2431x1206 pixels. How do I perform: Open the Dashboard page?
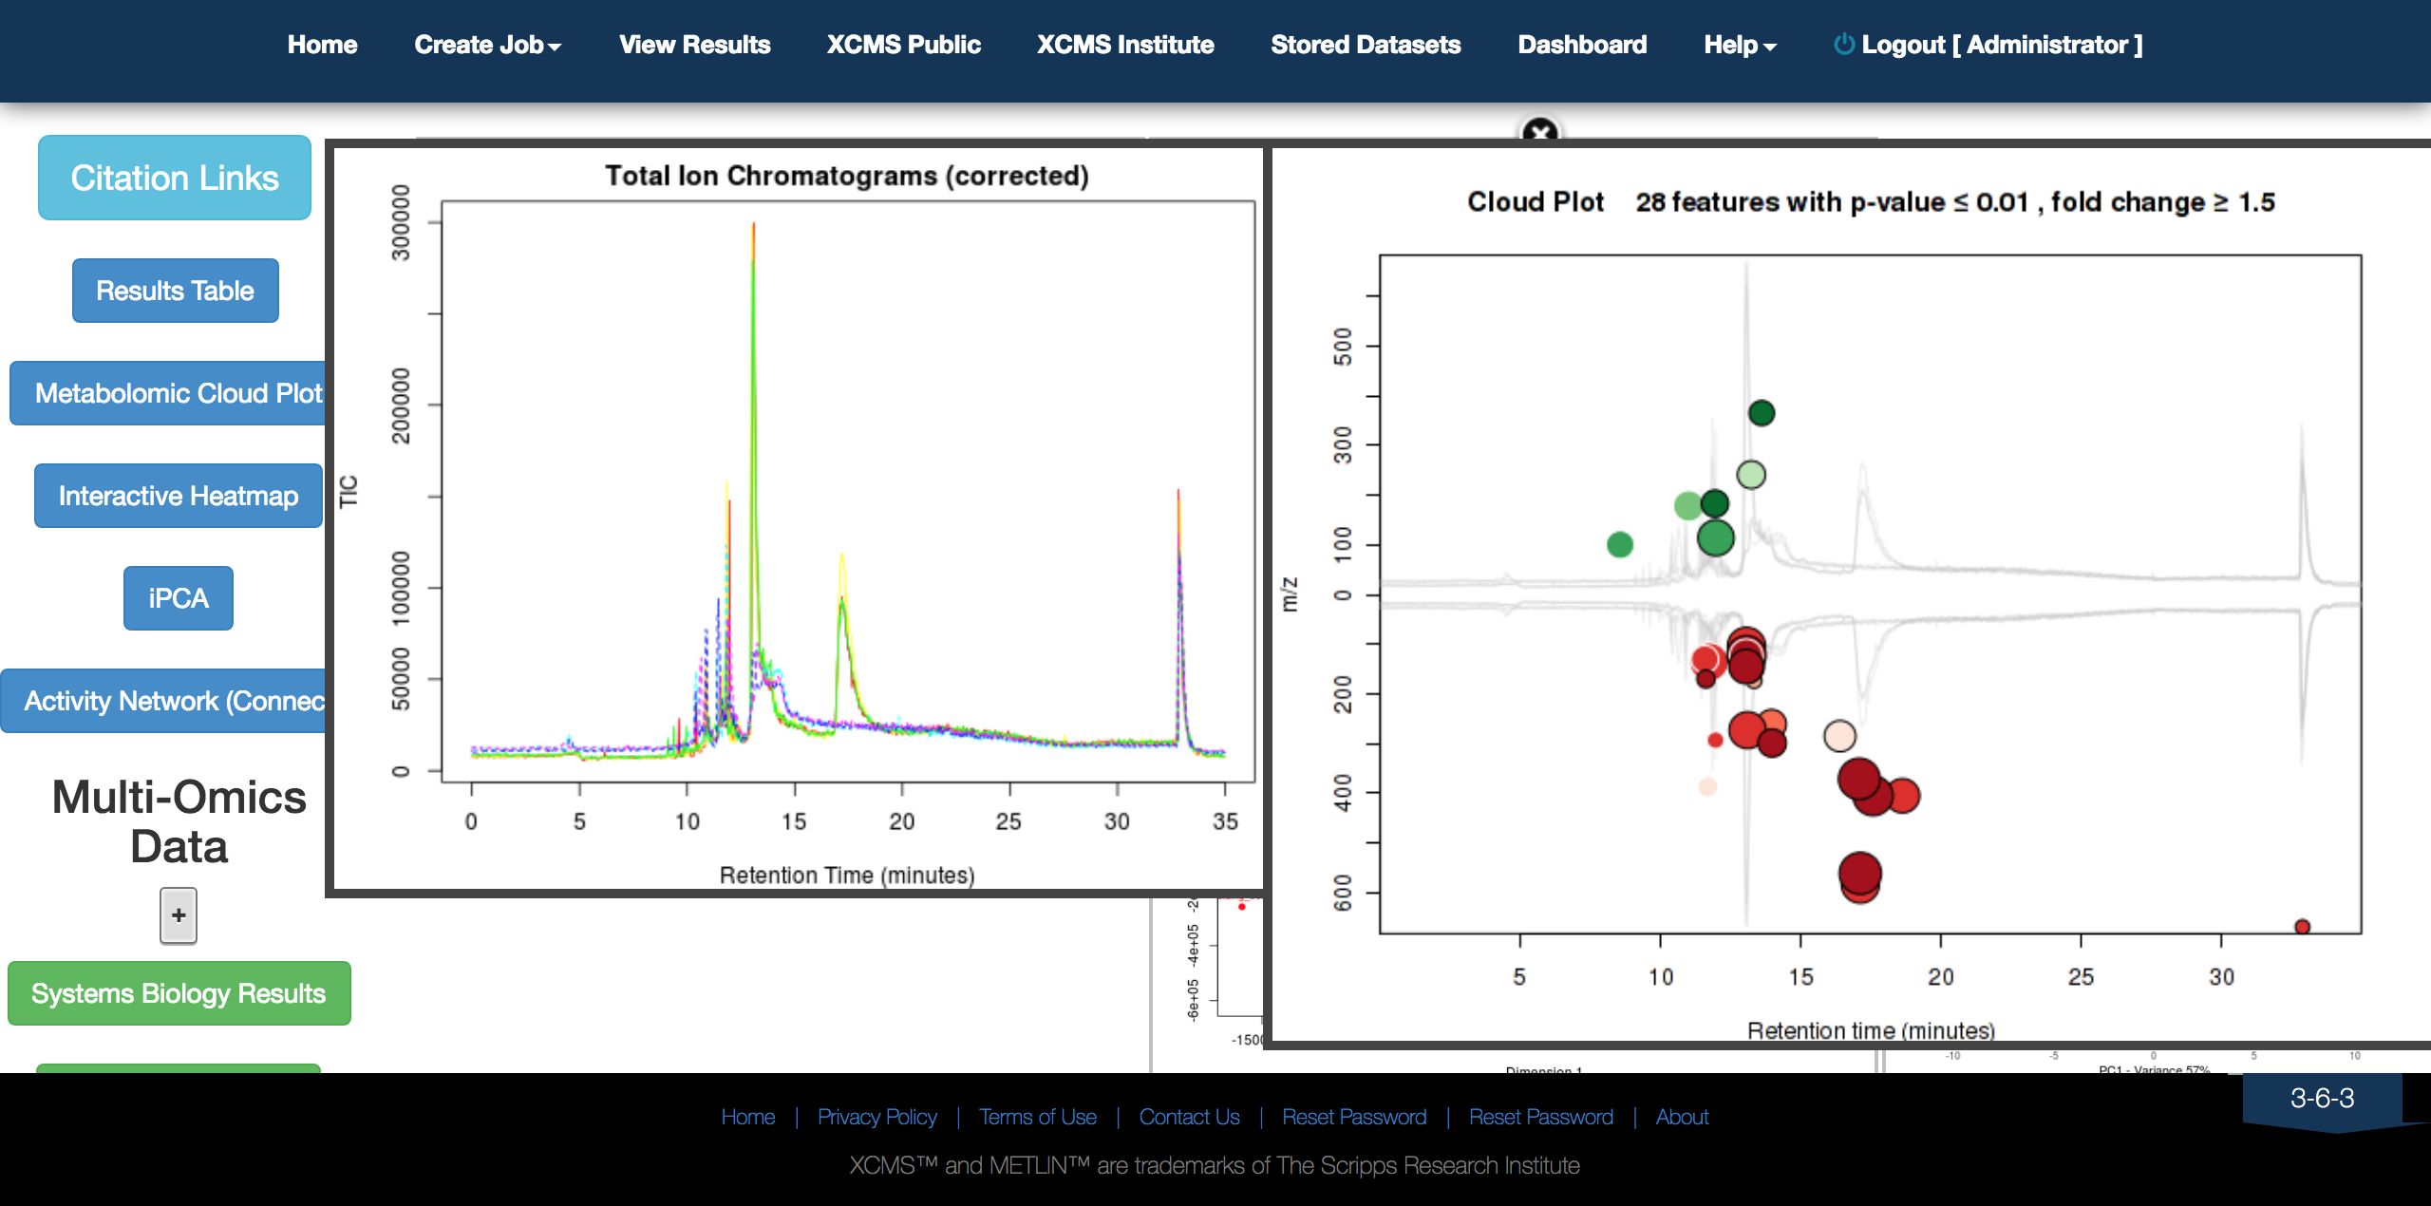(1581, 45)
